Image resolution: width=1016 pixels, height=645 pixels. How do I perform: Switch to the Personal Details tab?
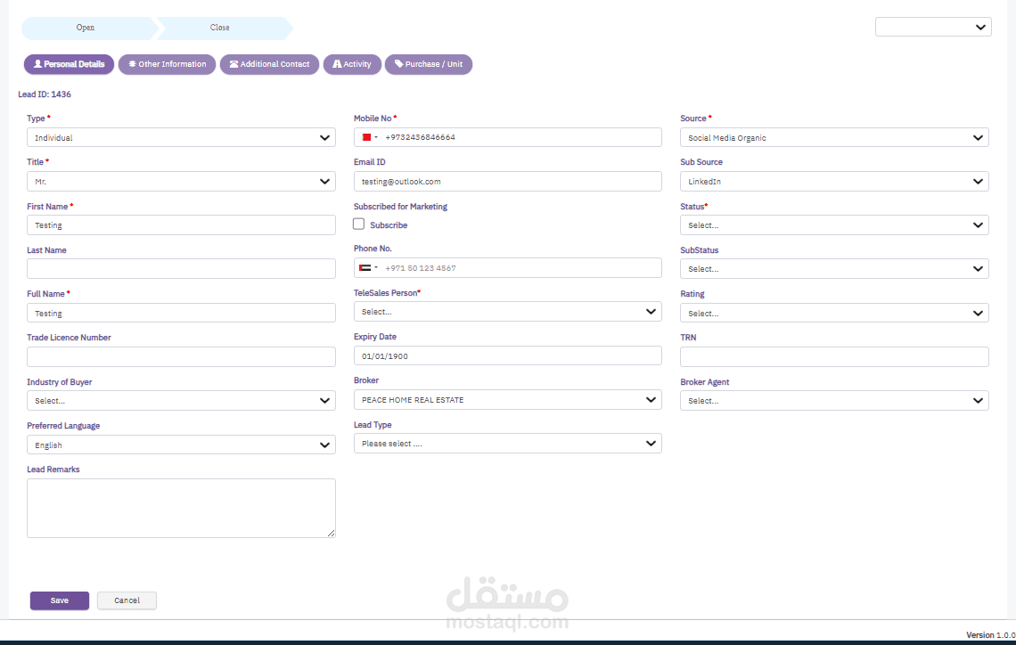pos(69,64)
